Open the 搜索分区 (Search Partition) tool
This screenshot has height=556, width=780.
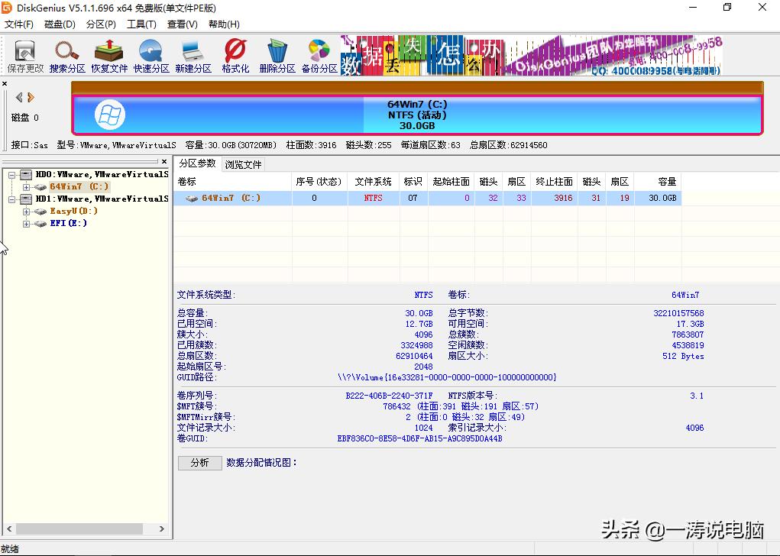(66, 55)
